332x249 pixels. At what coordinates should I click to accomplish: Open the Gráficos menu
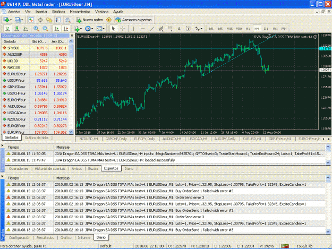pyautogui.click(x=58, y=12)
